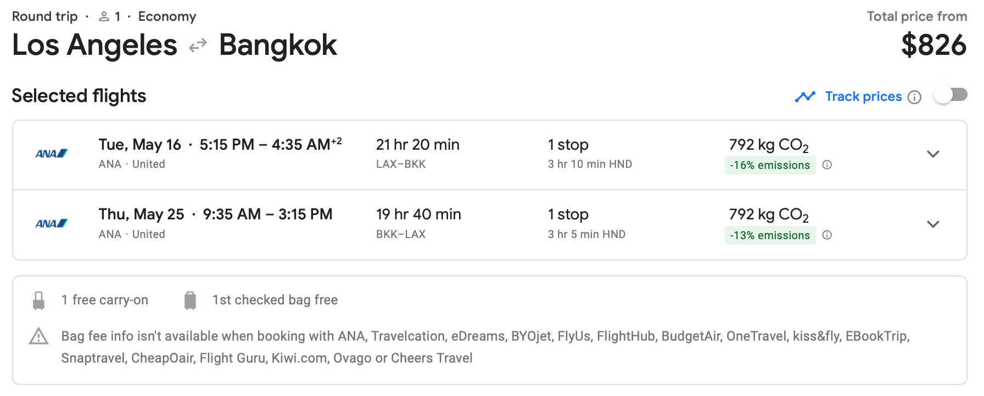The image size is (984, 396).
Task: Open info icon beside -13% emissions
Action: [x=827, y=235]
